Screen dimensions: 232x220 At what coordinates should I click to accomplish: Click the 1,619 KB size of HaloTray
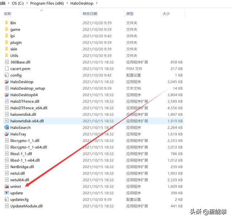[x=175, y=134]
